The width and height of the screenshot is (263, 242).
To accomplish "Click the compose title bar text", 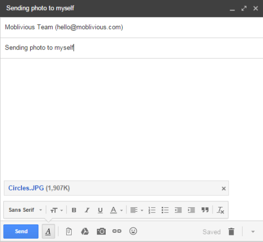I will tap(40, 8).
